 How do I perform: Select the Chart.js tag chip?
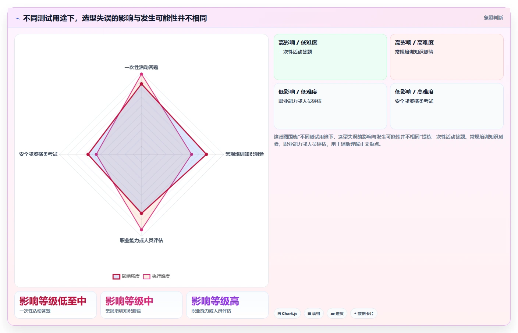pos(287,314)
